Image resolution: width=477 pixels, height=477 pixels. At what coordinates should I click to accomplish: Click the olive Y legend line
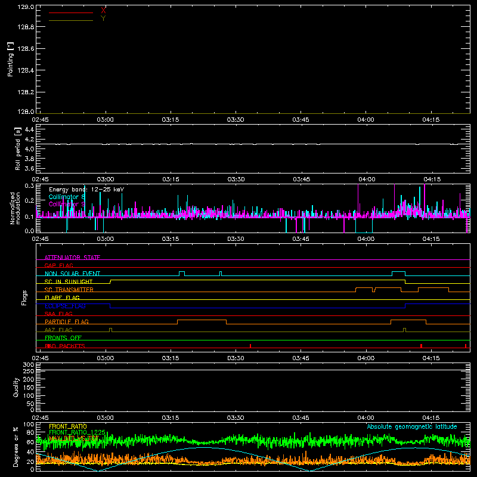71,20
